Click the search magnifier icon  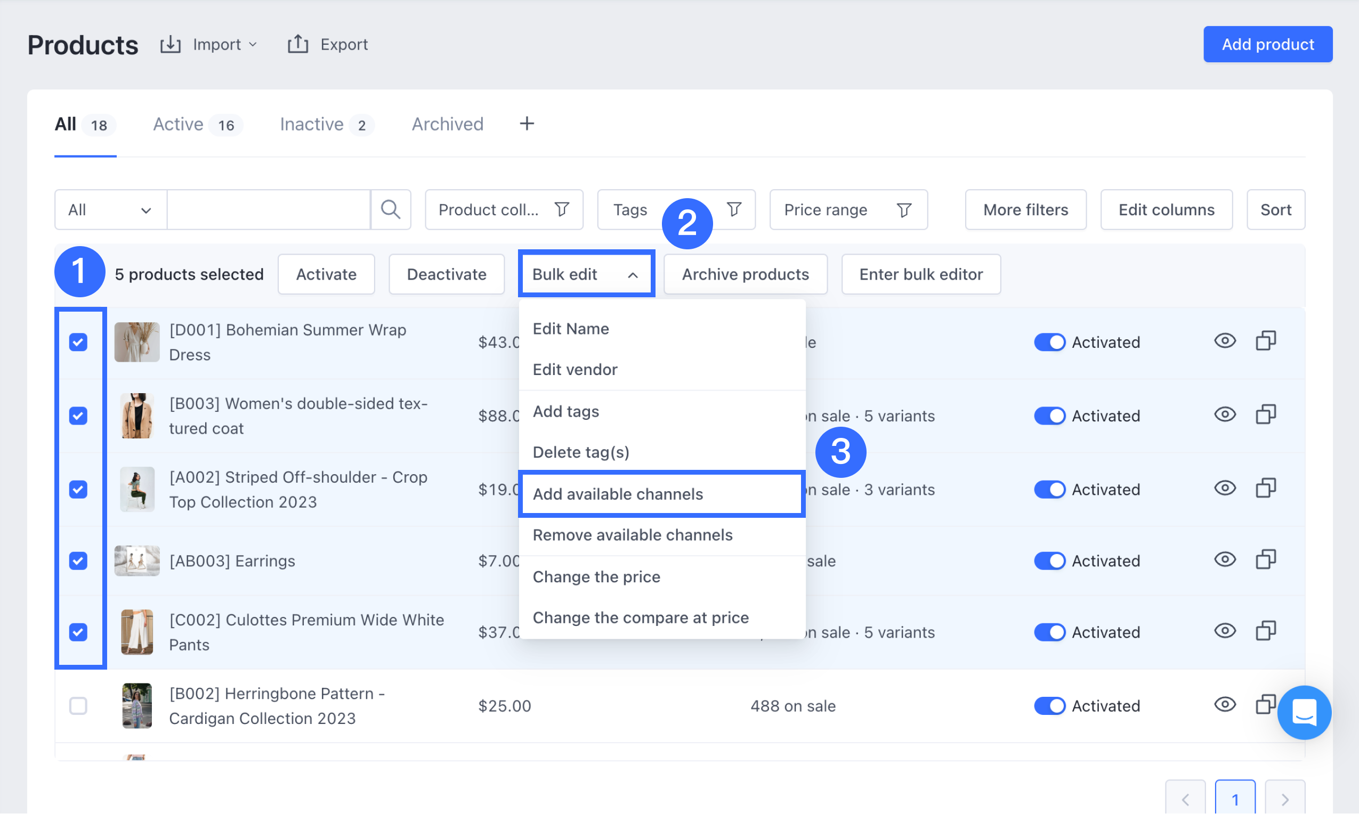click(390, 209)
